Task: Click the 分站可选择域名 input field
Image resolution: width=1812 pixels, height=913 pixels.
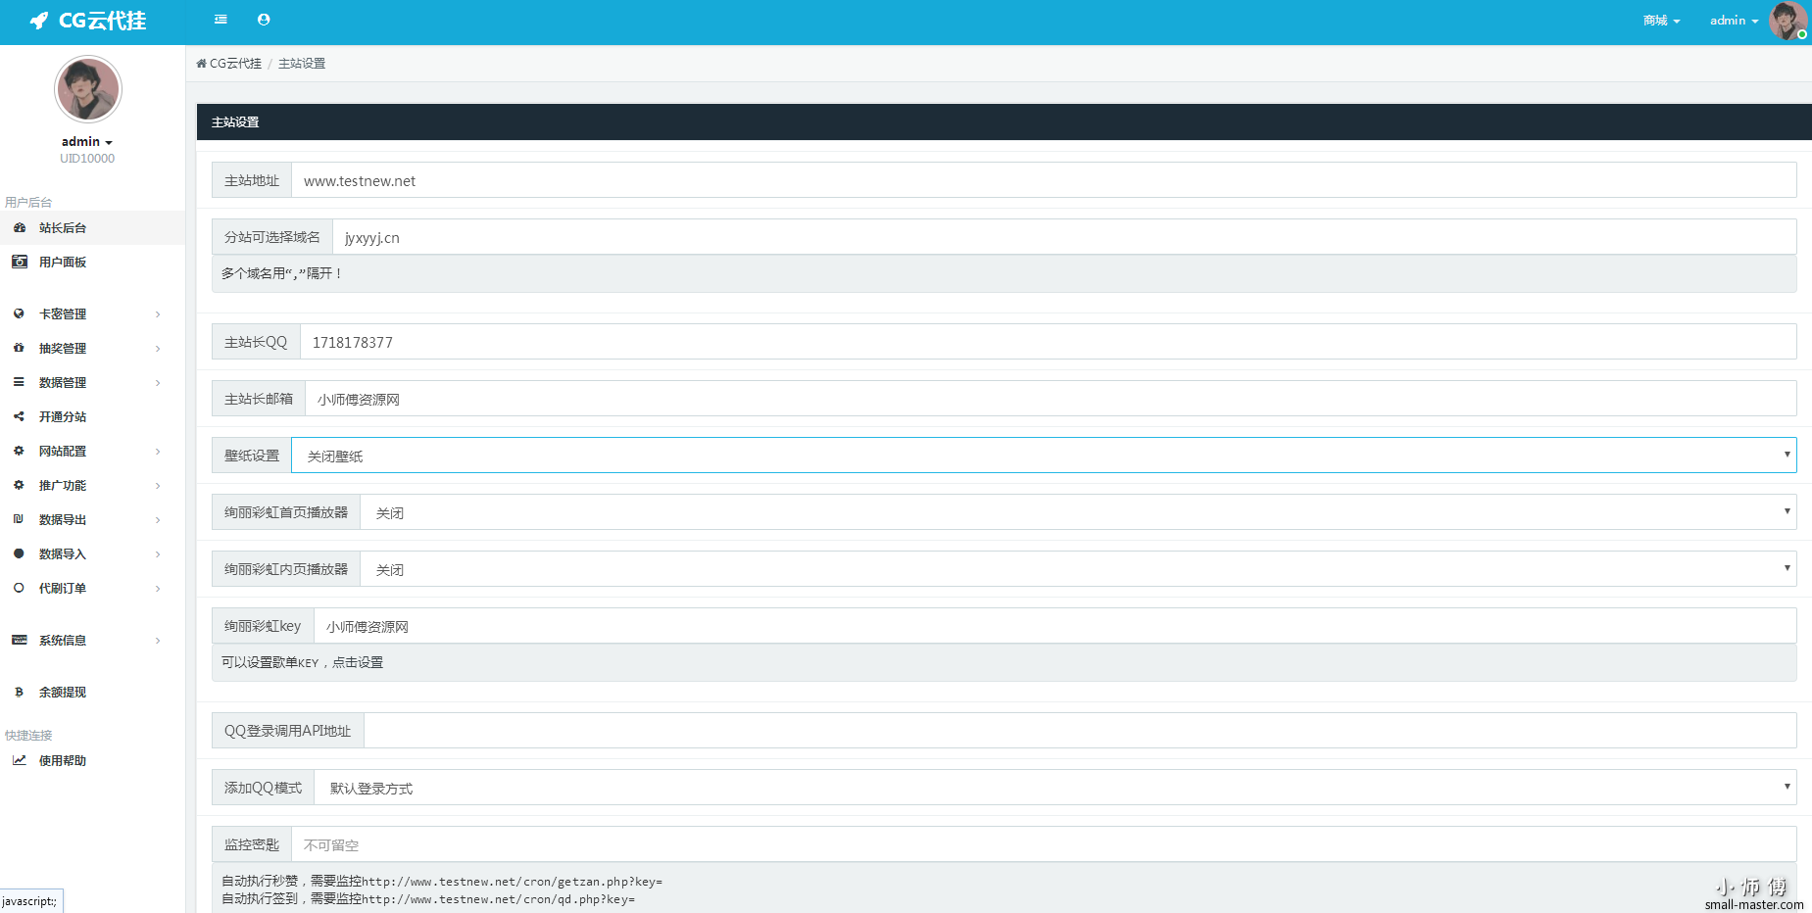Action: [x=1064, y=237]
